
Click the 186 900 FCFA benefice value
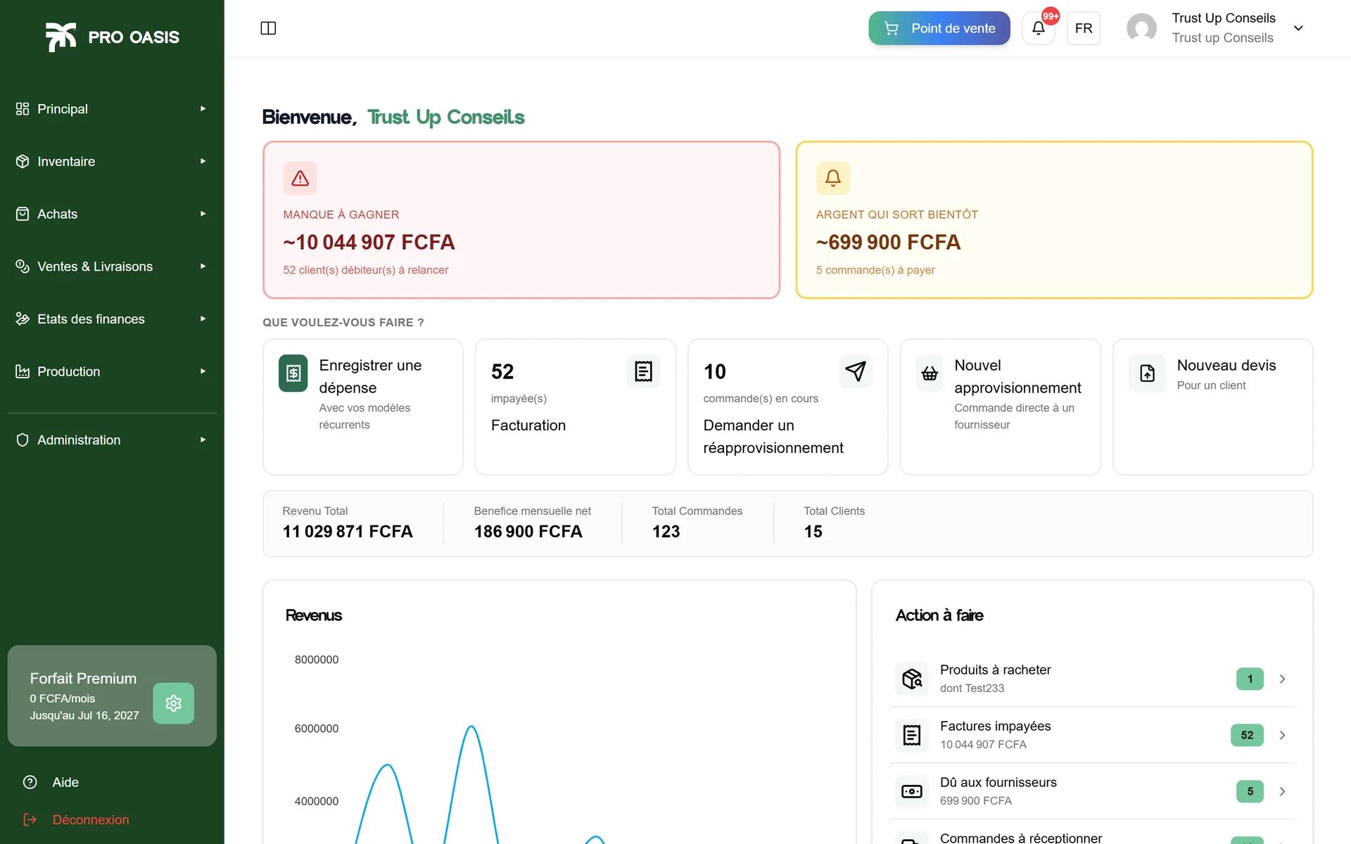(x=528, y=531)
